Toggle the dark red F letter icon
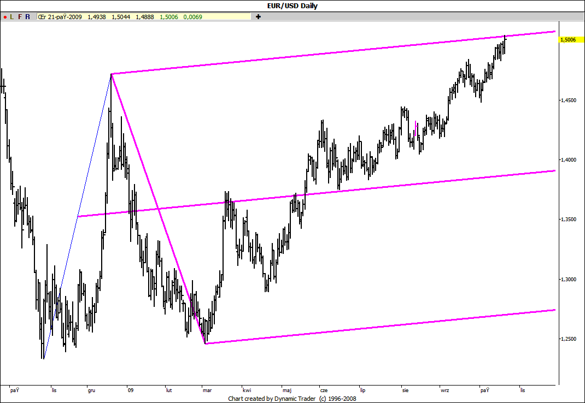This screenshot has height=403, width=585. (20, 17)
